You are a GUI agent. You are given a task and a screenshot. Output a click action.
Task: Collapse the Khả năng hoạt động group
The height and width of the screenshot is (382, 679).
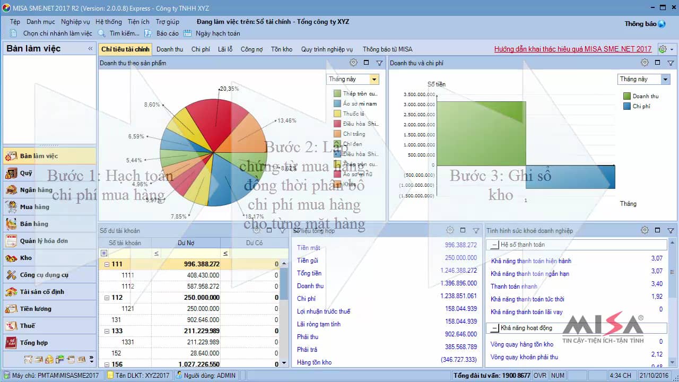point(495,328)
